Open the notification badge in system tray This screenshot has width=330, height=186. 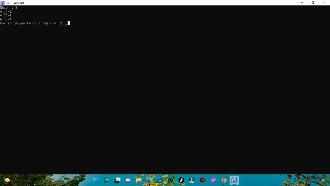(323, 180)
